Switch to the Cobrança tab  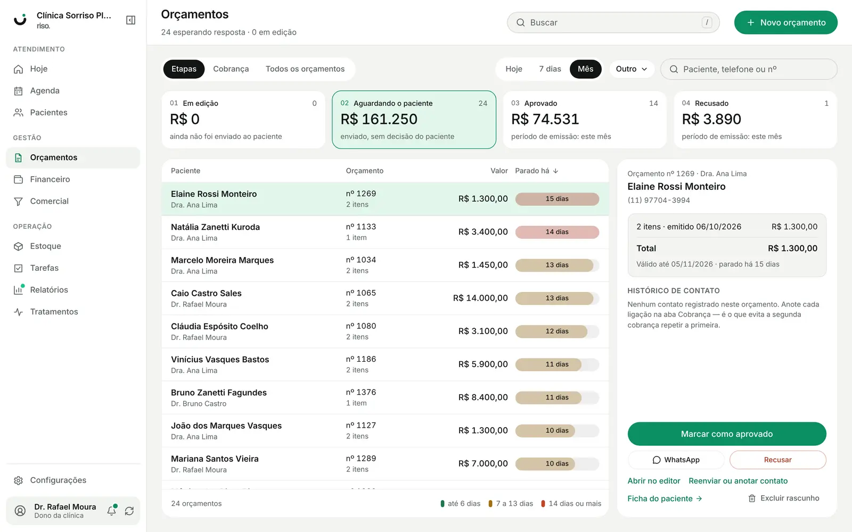(x=231, y=69)
